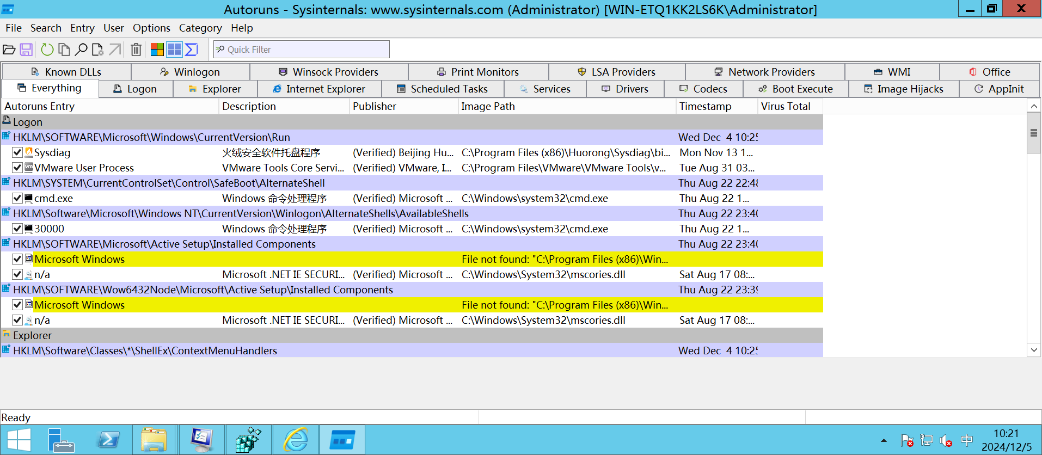Sort by Description column header
This screenshot has width=1042, height=455.
coord(284,106)
